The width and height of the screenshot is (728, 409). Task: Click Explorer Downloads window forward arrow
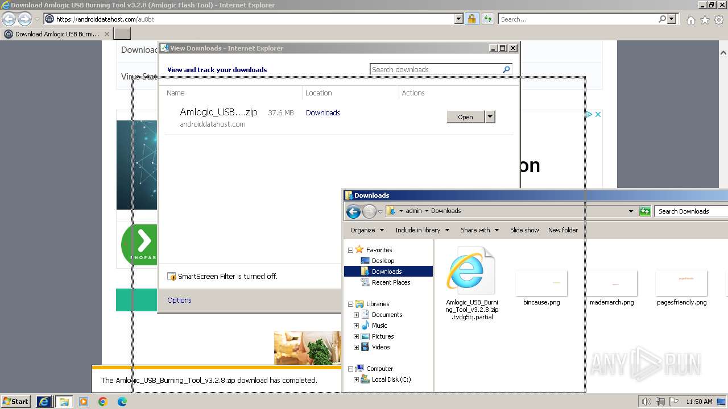[369, 211]
